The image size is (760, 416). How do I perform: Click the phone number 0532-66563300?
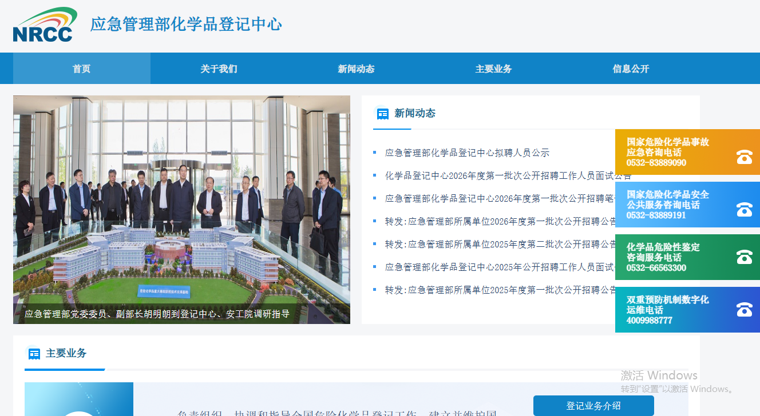[x=656, y=267]
